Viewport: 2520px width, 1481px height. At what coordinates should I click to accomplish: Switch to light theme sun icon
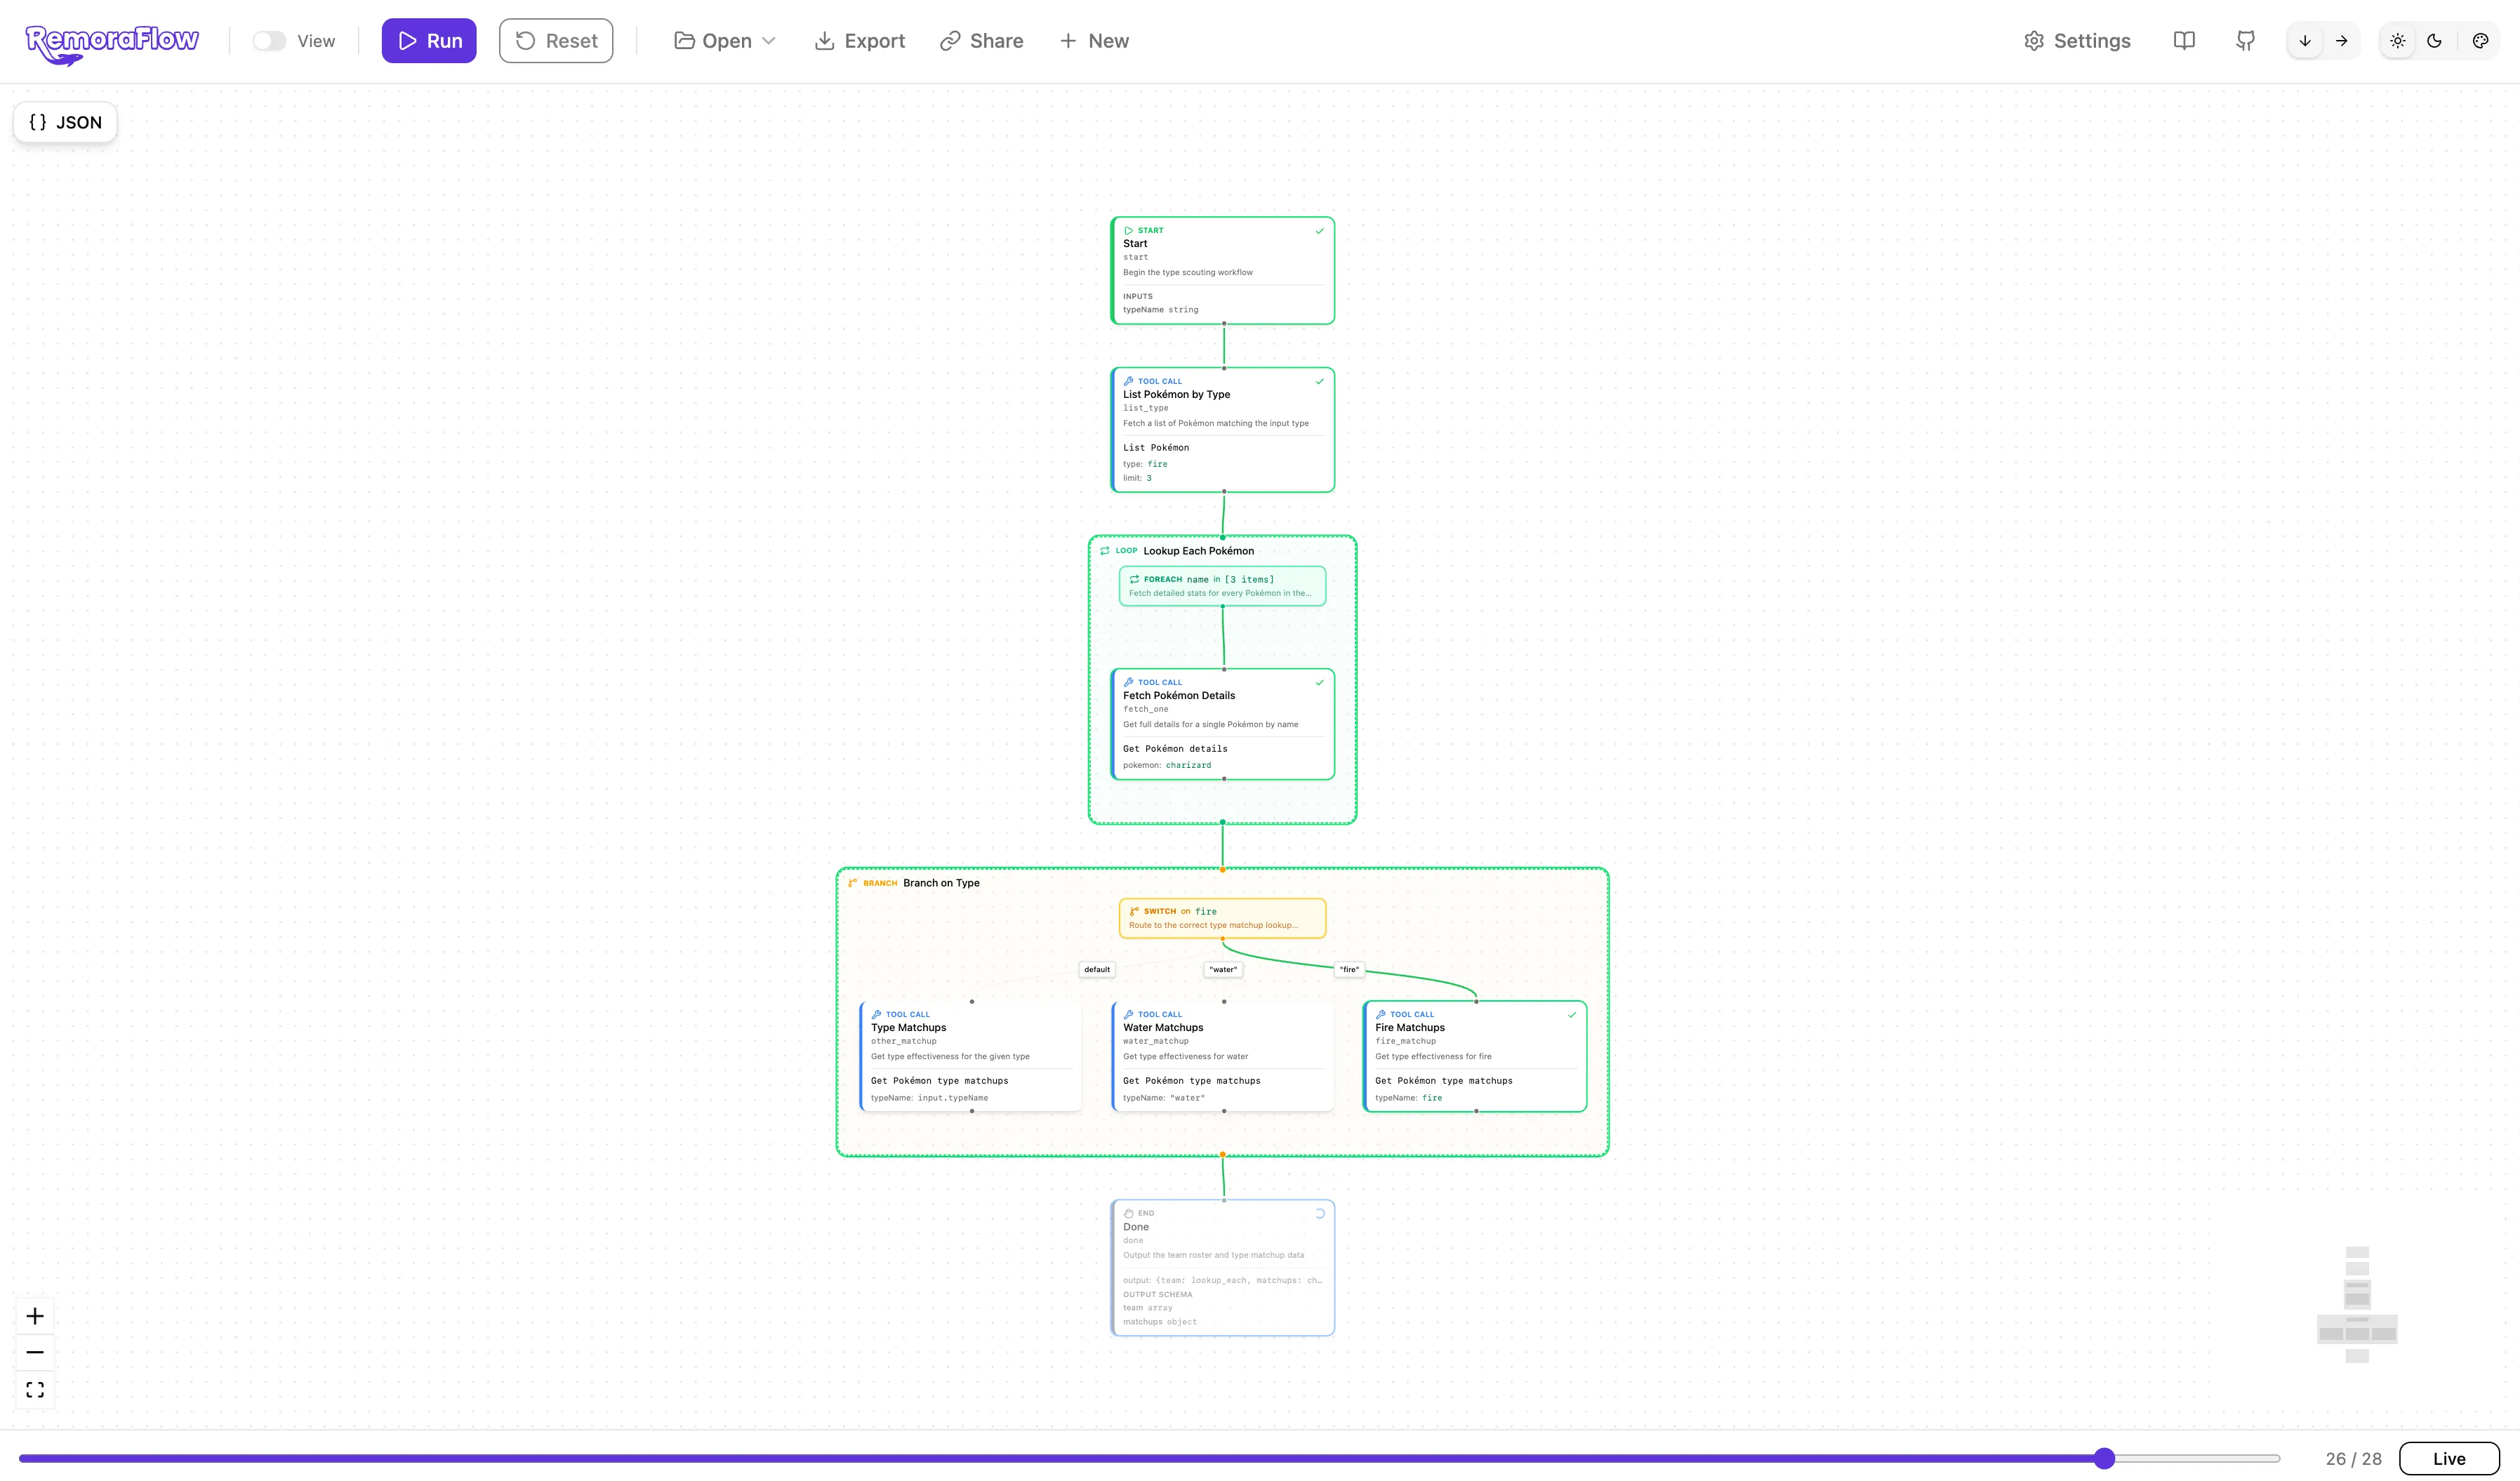(2398, 41)
